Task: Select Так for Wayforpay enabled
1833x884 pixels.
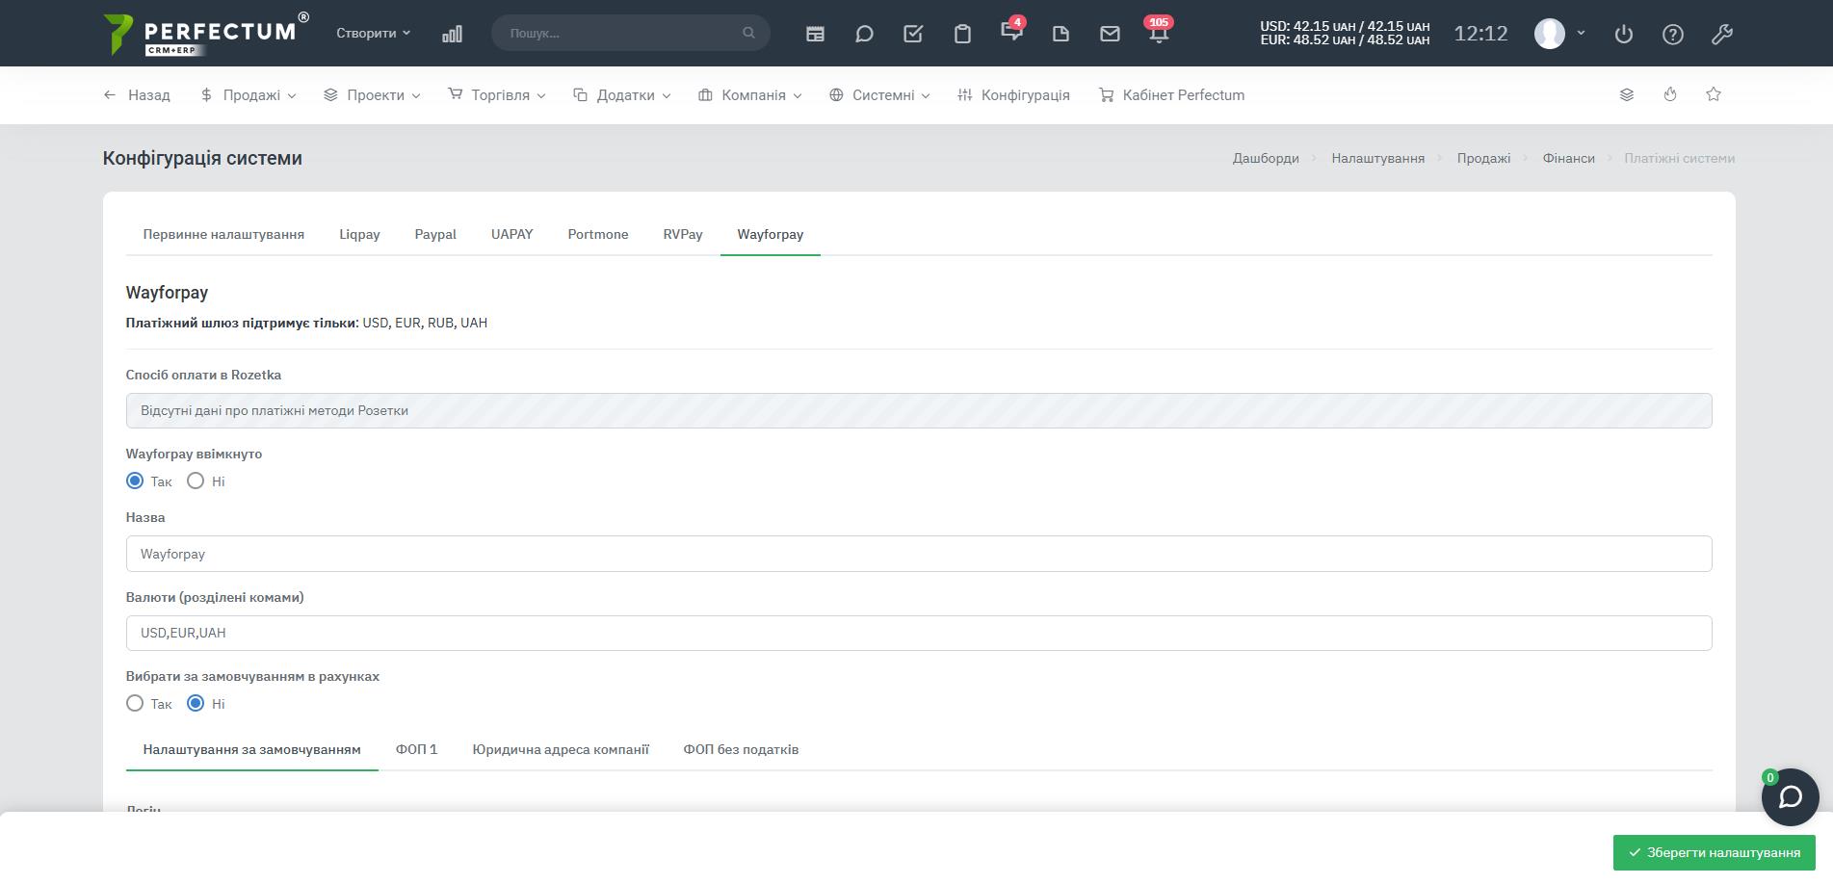Action: click(x=135, y=481)
